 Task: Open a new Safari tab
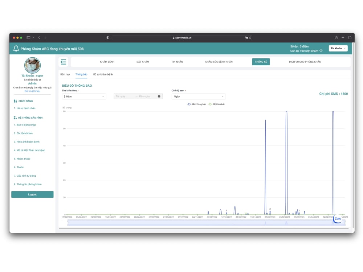[x=343, y=37]
